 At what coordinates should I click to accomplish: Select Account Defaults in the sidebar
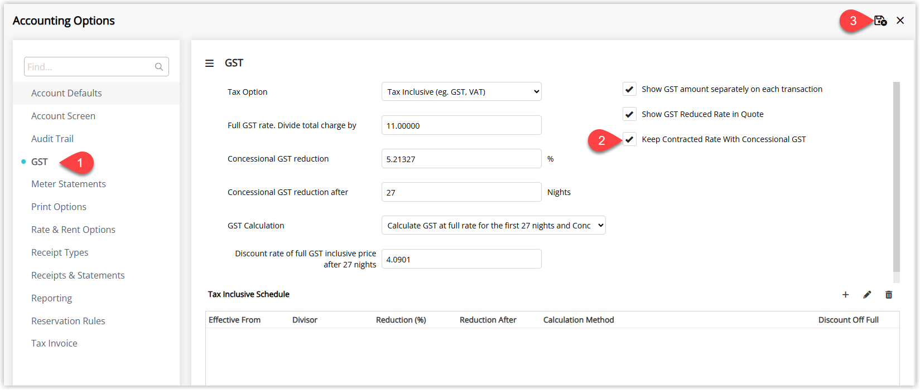97,93
